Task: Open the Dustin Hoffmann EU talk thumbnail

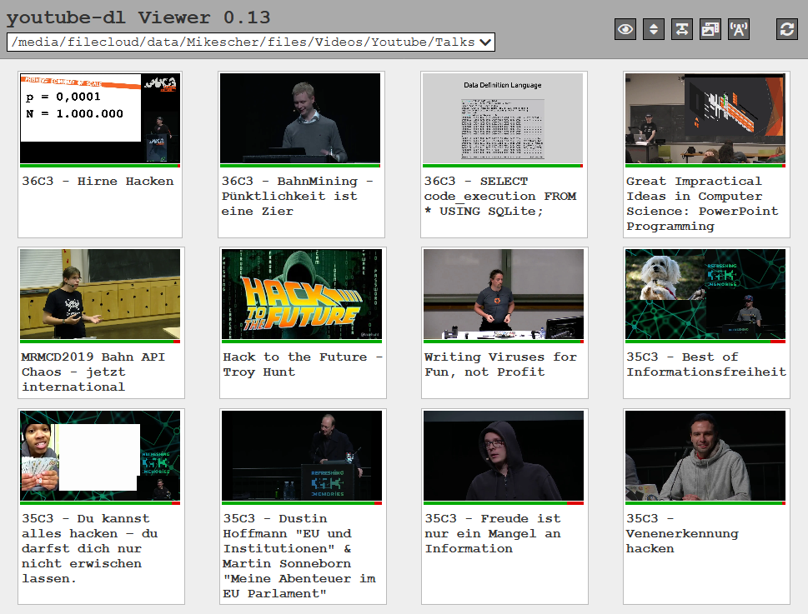Action: coord(301,455)
